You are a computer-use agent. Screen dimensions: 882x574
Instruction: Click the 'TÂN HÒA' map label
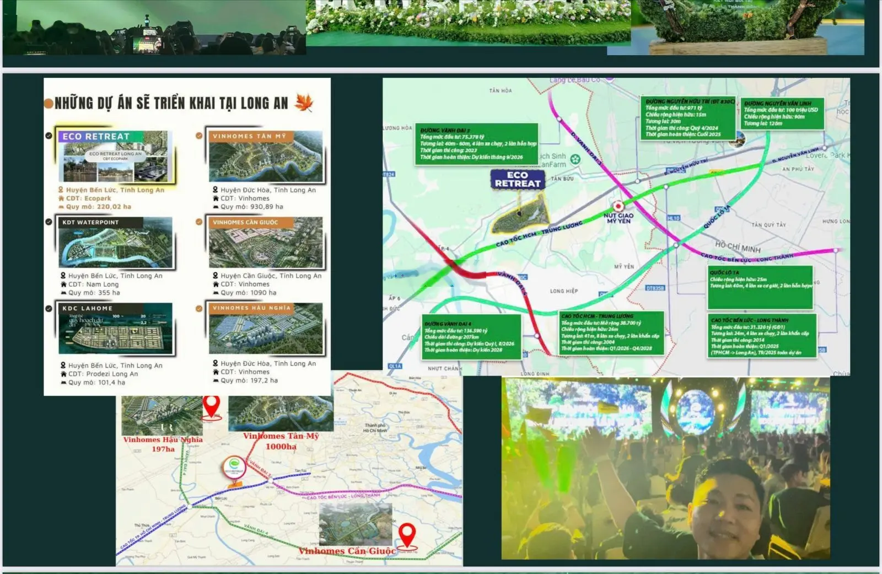coord(501,90)
